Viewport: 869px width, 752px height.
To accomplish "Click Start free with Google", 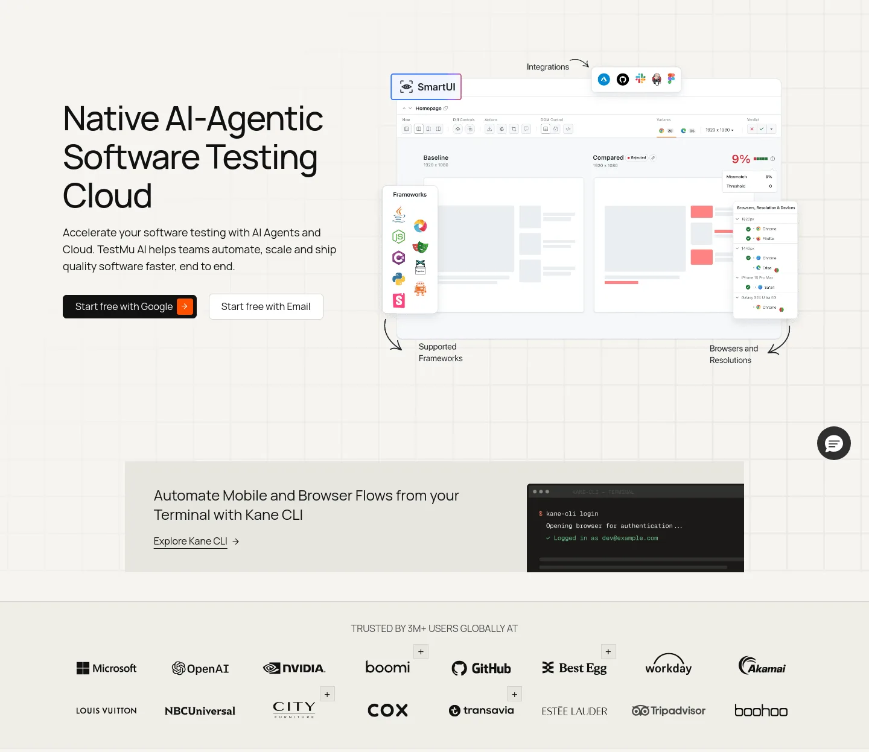I will 130,306.
